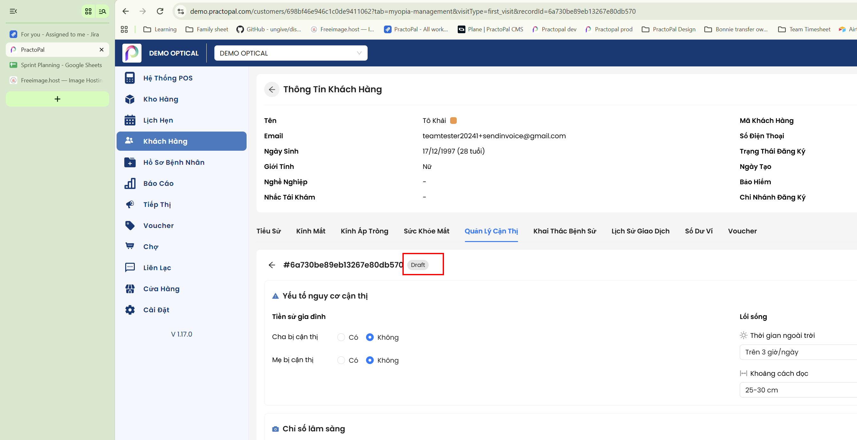Click the orange tag beside Tô Khải
The height and width of the screenshot is (440, 857).
click(x=453, y=120)
